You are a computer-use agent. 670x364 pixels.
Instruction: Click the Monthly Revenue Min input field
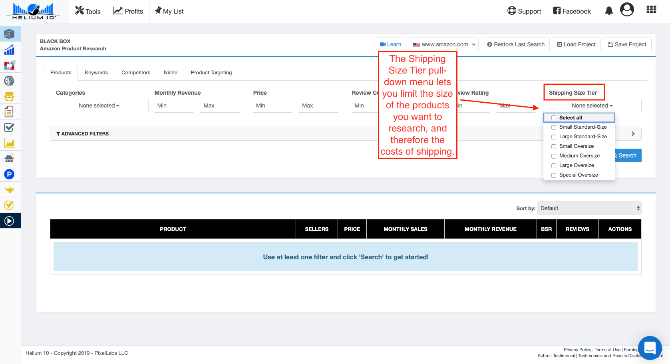click(174, 106)
